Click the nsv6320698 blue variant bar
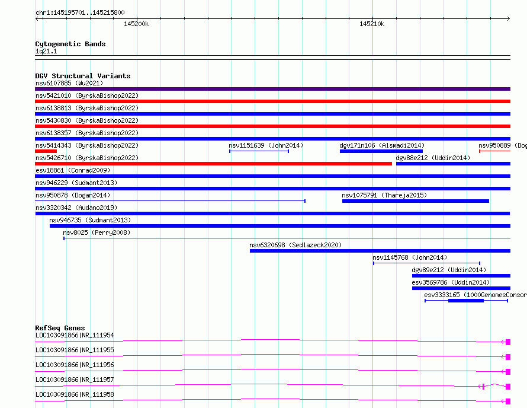The width and height of the screenshot is (527, 408). click(380, 251)
